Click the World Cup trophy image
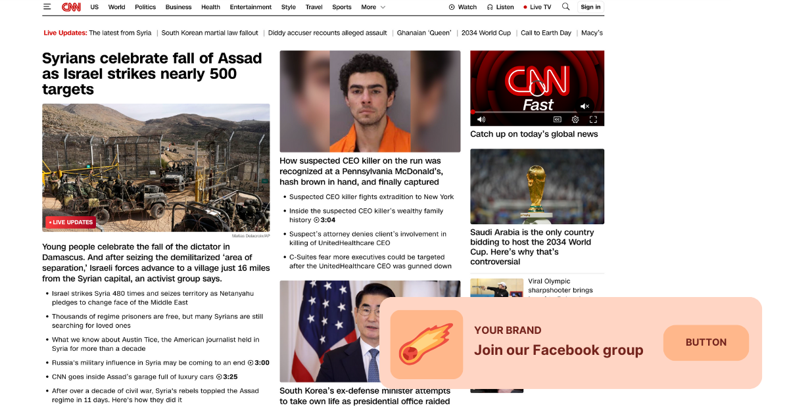The width and height of the screenshot is (789, 414). (x=537, y=187)
